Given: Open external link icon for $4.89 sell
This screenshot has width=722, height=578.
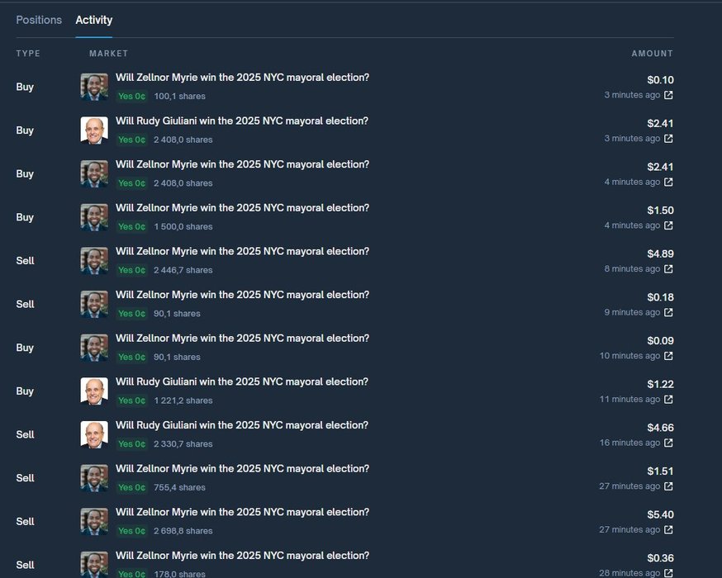Looking at the screenshot, I should click(668, 268).
